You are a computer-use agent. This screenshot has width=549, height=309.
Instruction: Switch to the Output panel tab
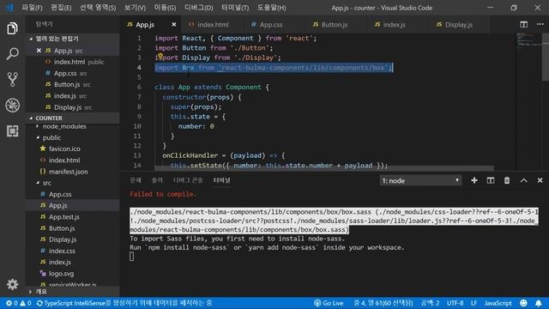[x=157, y=180]
